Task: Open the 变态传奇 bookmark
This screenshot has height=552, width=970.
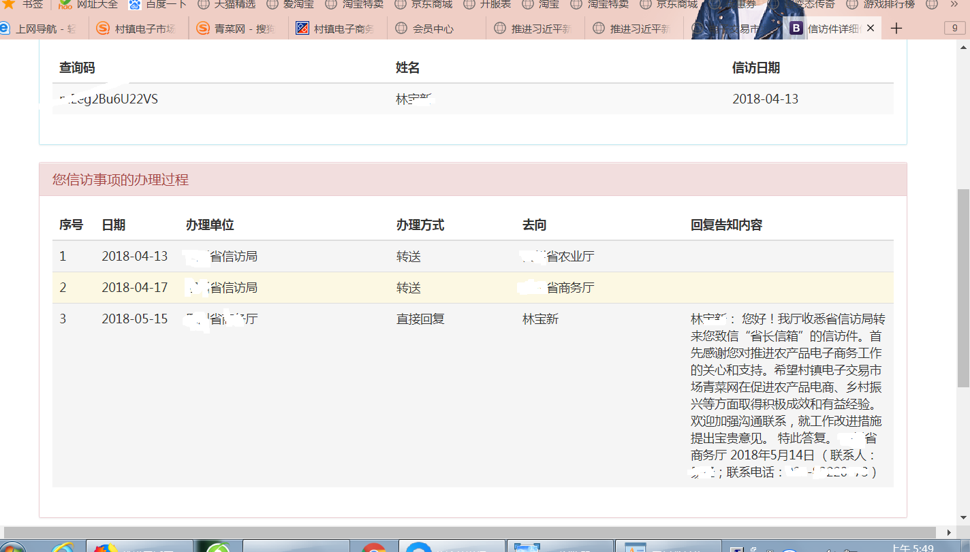Action: tap(804, 3)
